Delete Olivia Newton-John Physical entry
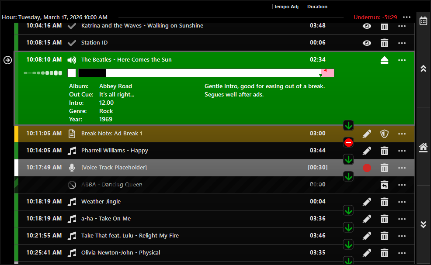Viewport: 431px width, 265px height. [384, 253]
